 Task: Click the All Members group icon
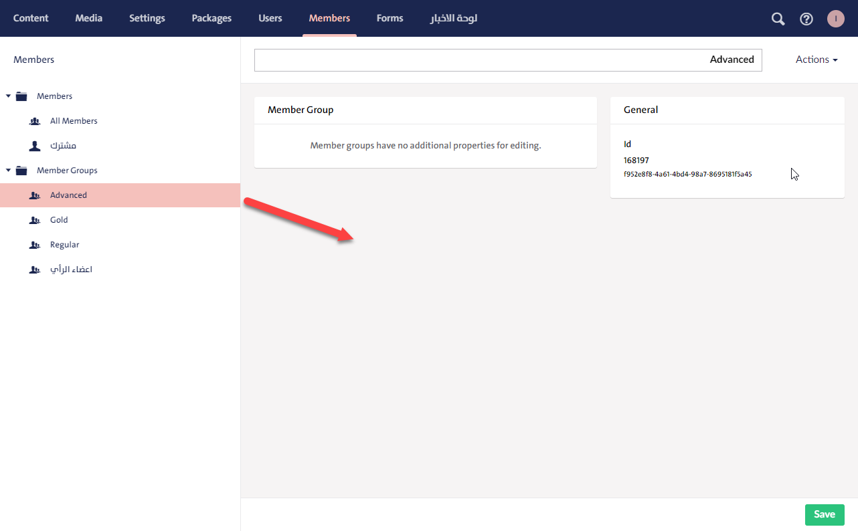(35, 121)
